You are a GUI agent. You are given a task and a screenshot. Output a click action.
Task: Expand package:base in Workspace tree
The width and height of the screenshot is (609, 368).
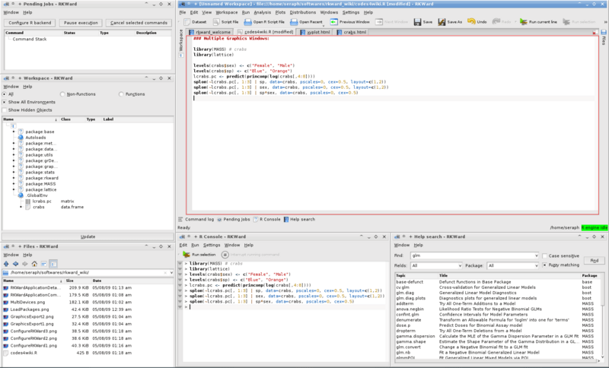click(14, 132)
